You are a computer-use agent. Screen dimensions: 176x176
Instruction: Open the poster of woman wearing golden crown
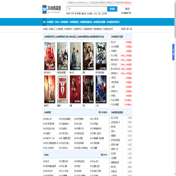[x=75, y=89]
